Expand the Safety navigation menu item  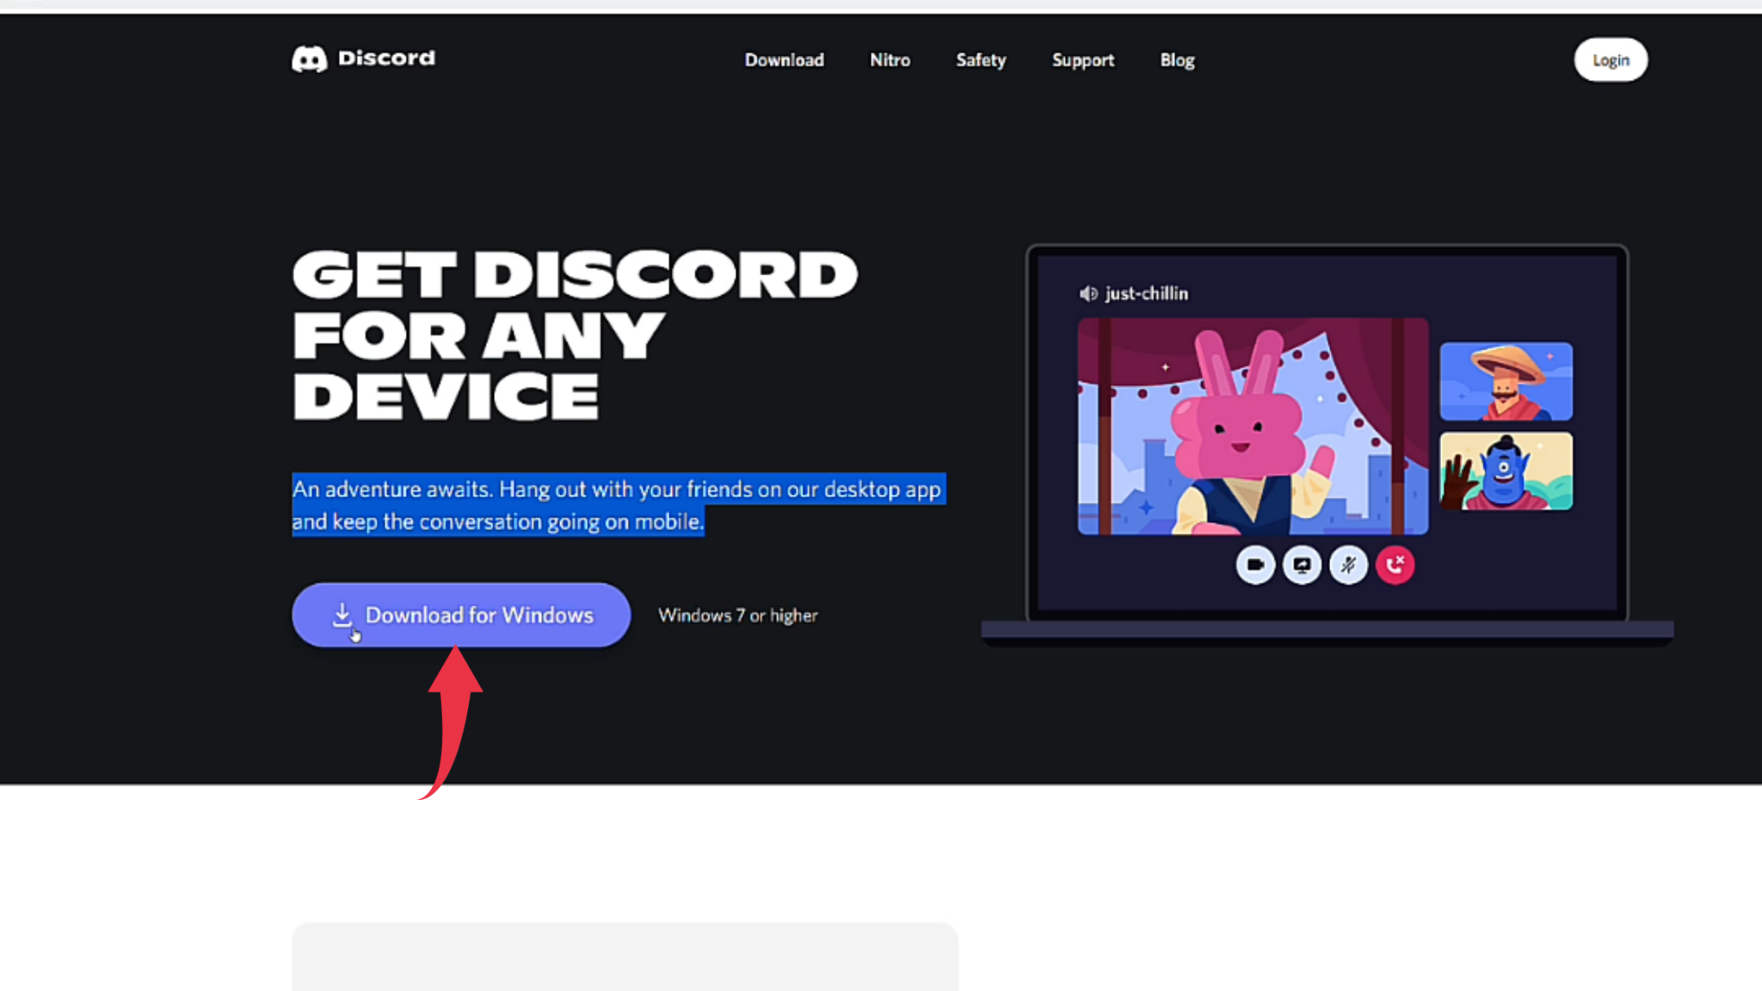[980, 59]
